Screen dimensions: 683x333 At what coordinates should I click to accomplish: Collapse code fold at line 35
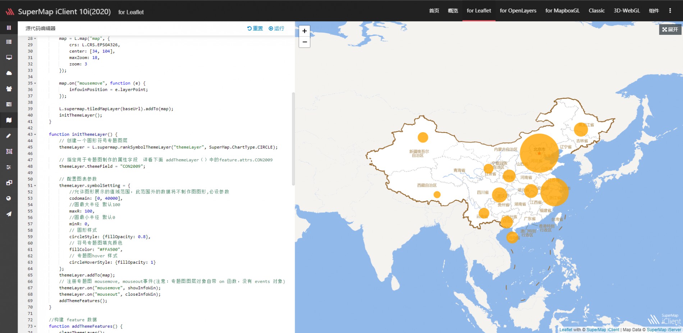(35, 83)
